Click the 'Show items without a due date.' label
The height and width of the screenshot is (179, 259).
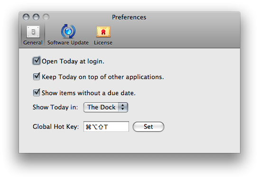[89, 93]
